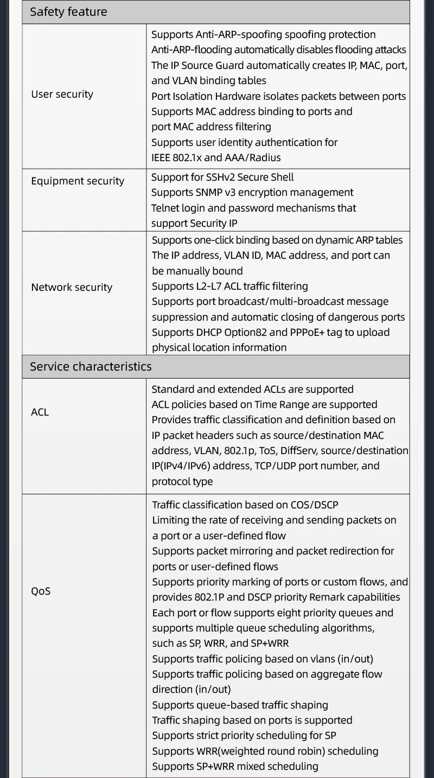Select the User security row label
Viewport: 434px width, 778px height.
[x=62, y=94]
